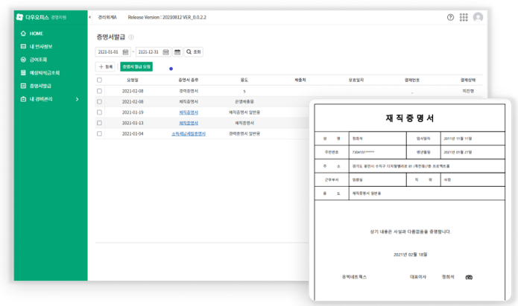The width and height of the screenshot is (518, 306).
Task: Click the end date field ending 12-31
Action: coord(154,52)
